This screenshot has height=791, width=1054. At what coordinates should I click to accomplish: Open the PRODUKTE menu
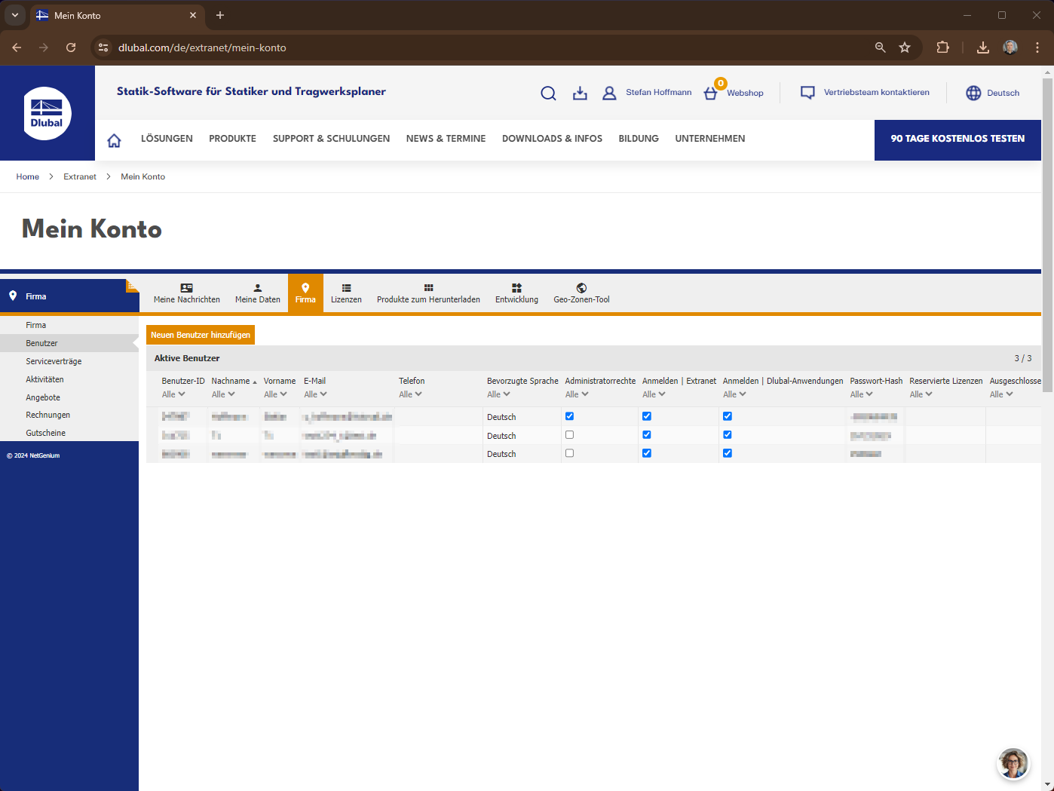click(x=232, y=139)
